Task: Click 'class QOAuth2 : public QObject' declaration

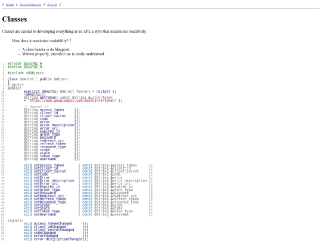Action: coord(38,79)
